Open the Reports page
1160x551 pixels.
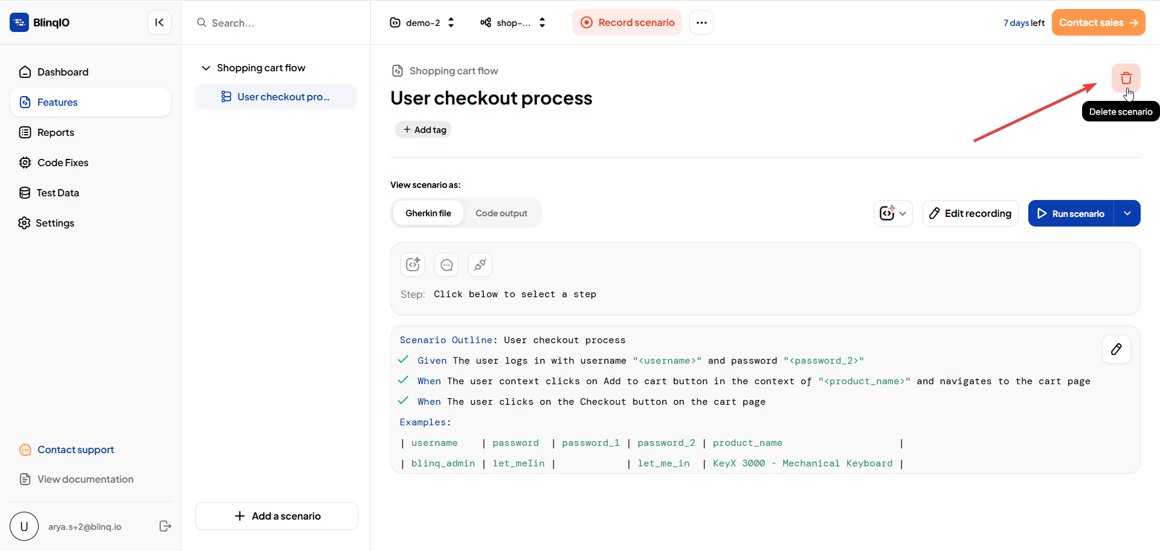pyautogui.click(x=91, y=132)
